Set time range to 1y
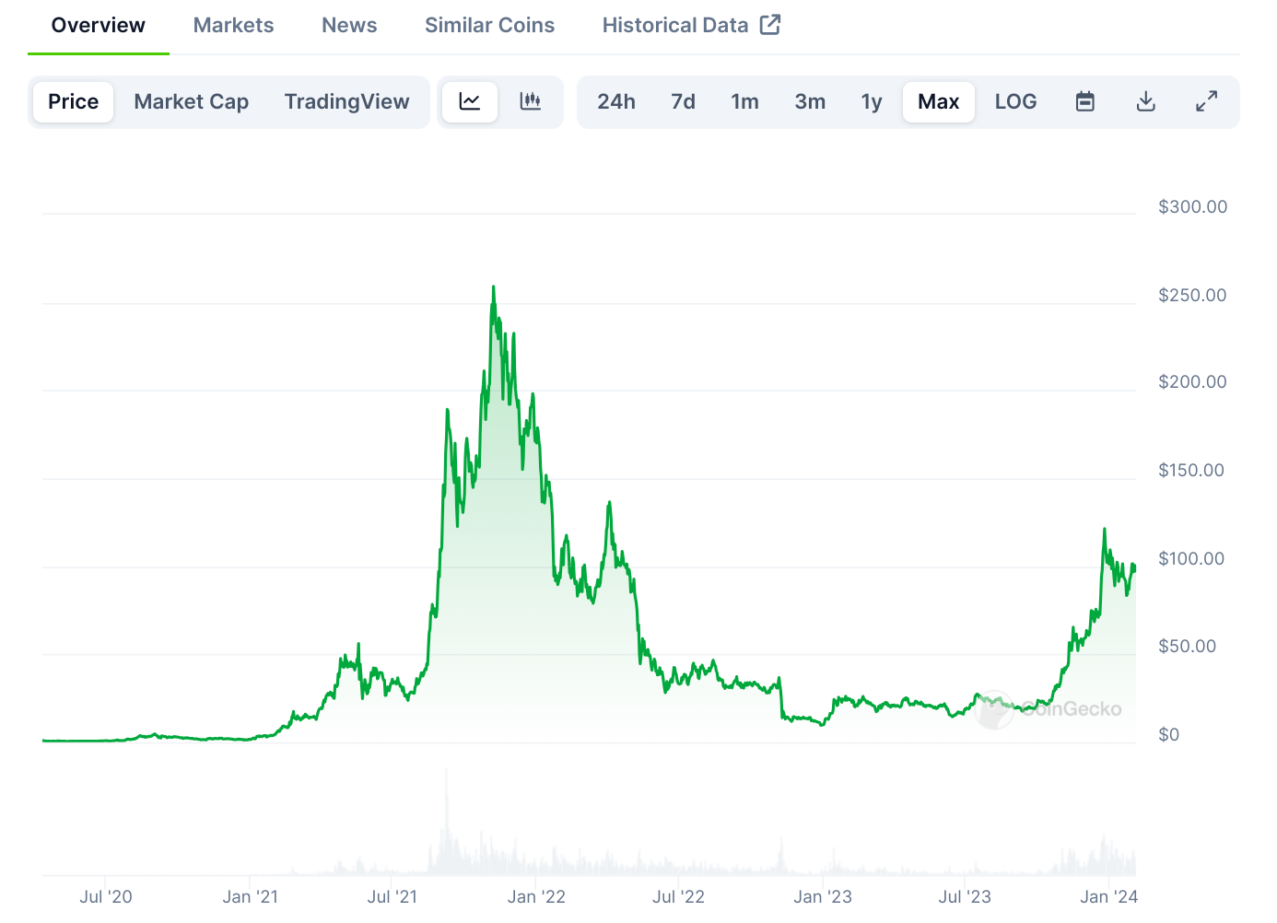 click(872, 101)
